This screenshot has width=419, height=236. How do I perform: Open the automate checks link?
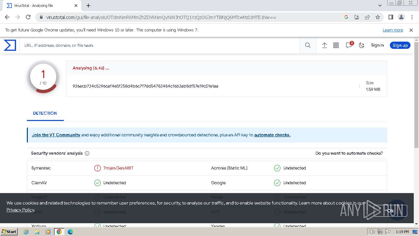click(272, 135)
